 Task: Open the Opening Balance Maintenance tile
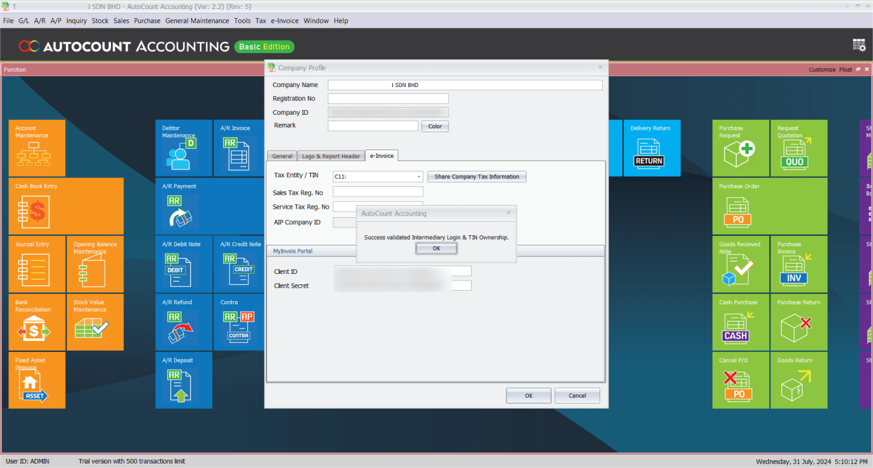coord(95,264)
